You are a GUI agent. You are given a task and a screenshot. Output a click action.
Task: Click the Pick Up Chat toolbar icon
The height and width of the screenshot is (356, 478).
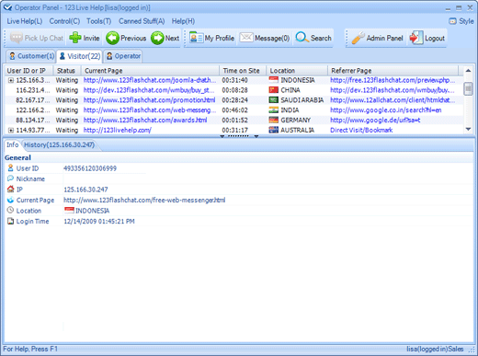[17, 38]
